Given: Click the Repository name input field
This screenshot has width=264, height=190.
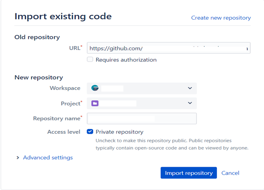Looking at the screenshot, I should (142, 118).
